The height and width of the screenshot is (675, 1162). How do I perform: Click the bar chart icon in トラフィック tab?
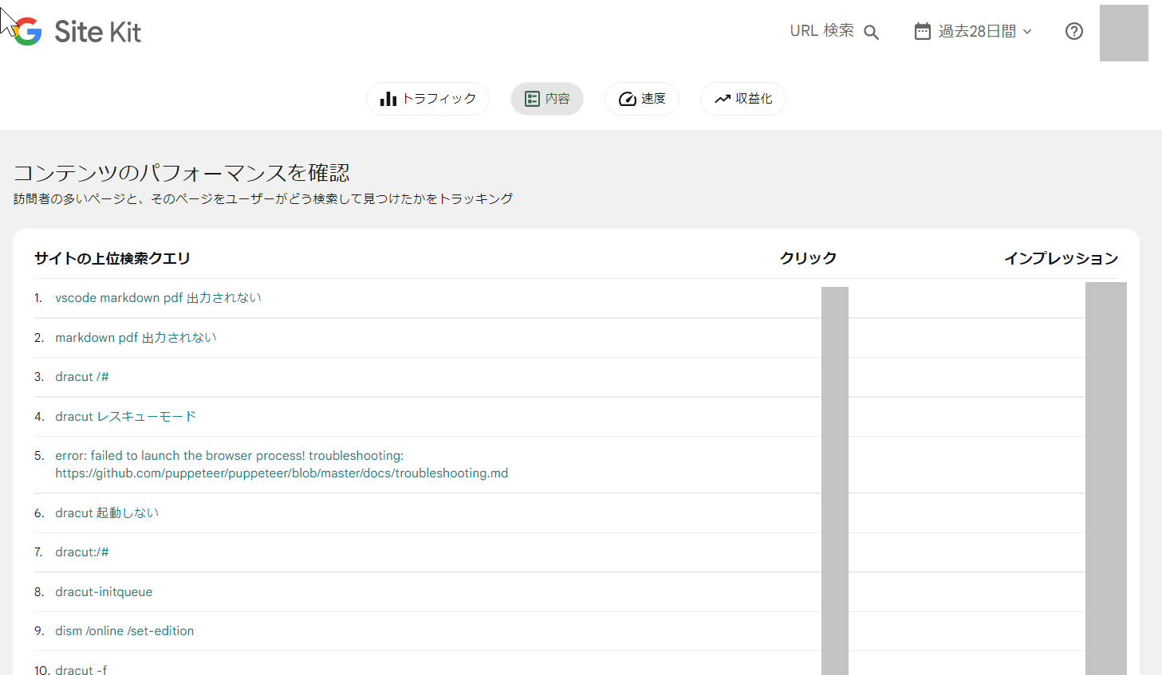coord(388,99)
